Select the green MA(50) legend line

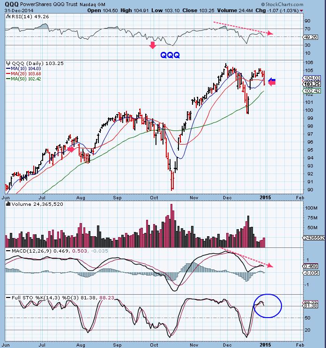point(8,79)
